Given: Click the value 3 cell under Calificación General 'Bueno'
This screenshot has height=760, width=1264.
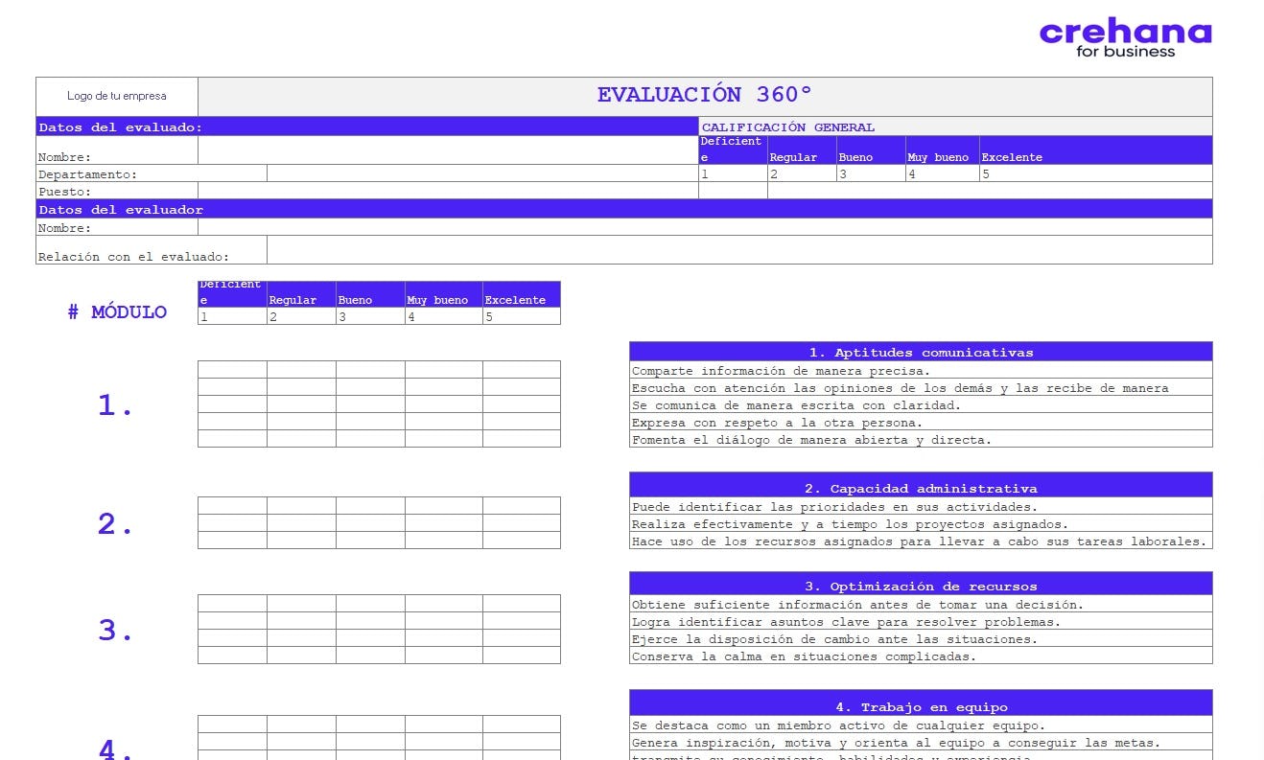Looking at the screenshot, I should coord(870,173).
